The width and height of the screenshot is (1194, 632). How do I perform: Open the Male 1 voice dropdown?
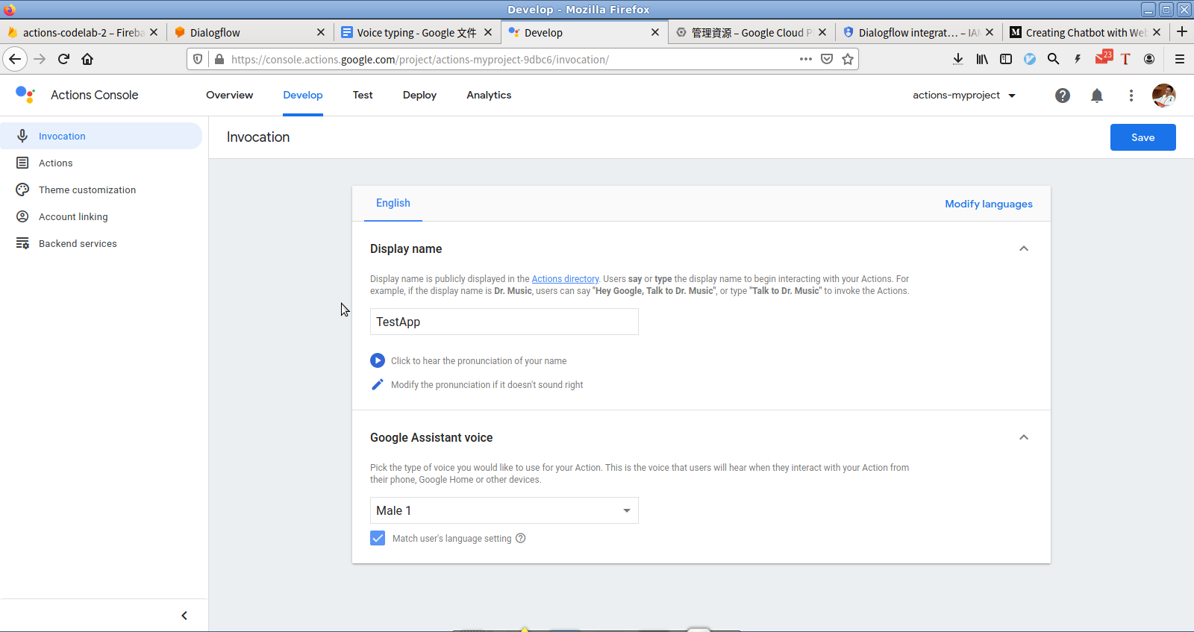coord(504,510)
